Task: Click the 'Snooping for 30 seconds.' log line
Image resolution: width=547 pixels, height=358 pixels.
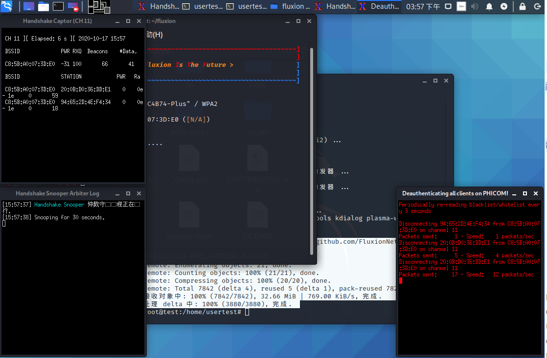Action: click(x=69, y=217)
